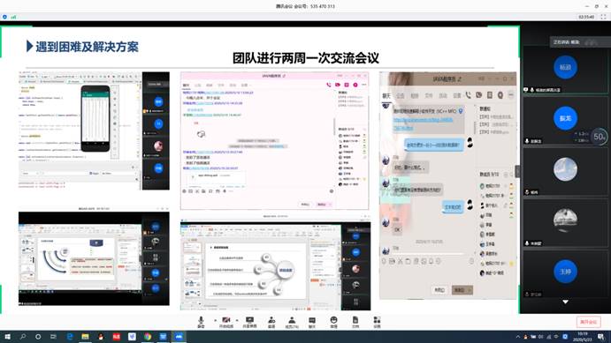
Task: Click the red leave meeting button
Action: [588, 322]
